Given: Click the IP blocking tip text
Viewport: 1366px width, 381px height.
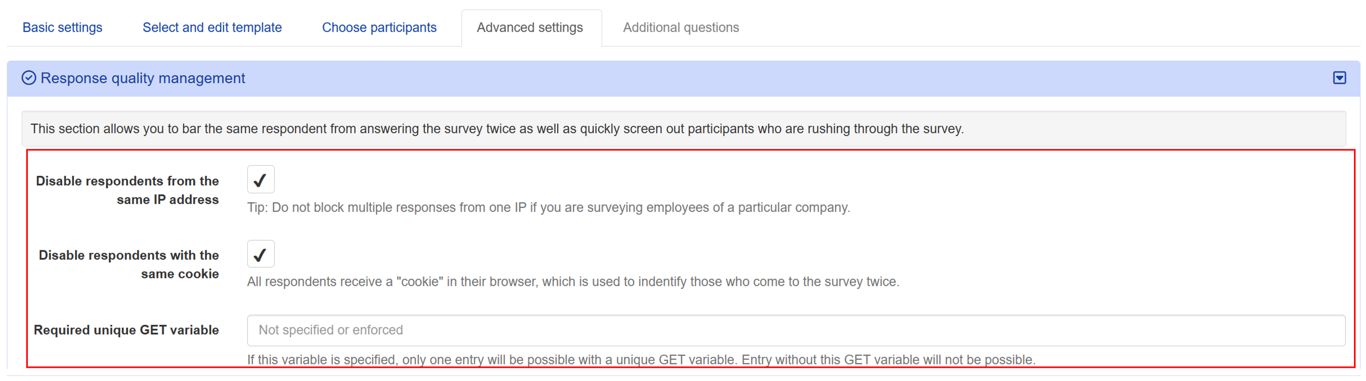Looking at the screenshot, I should [x=548, y=207].
